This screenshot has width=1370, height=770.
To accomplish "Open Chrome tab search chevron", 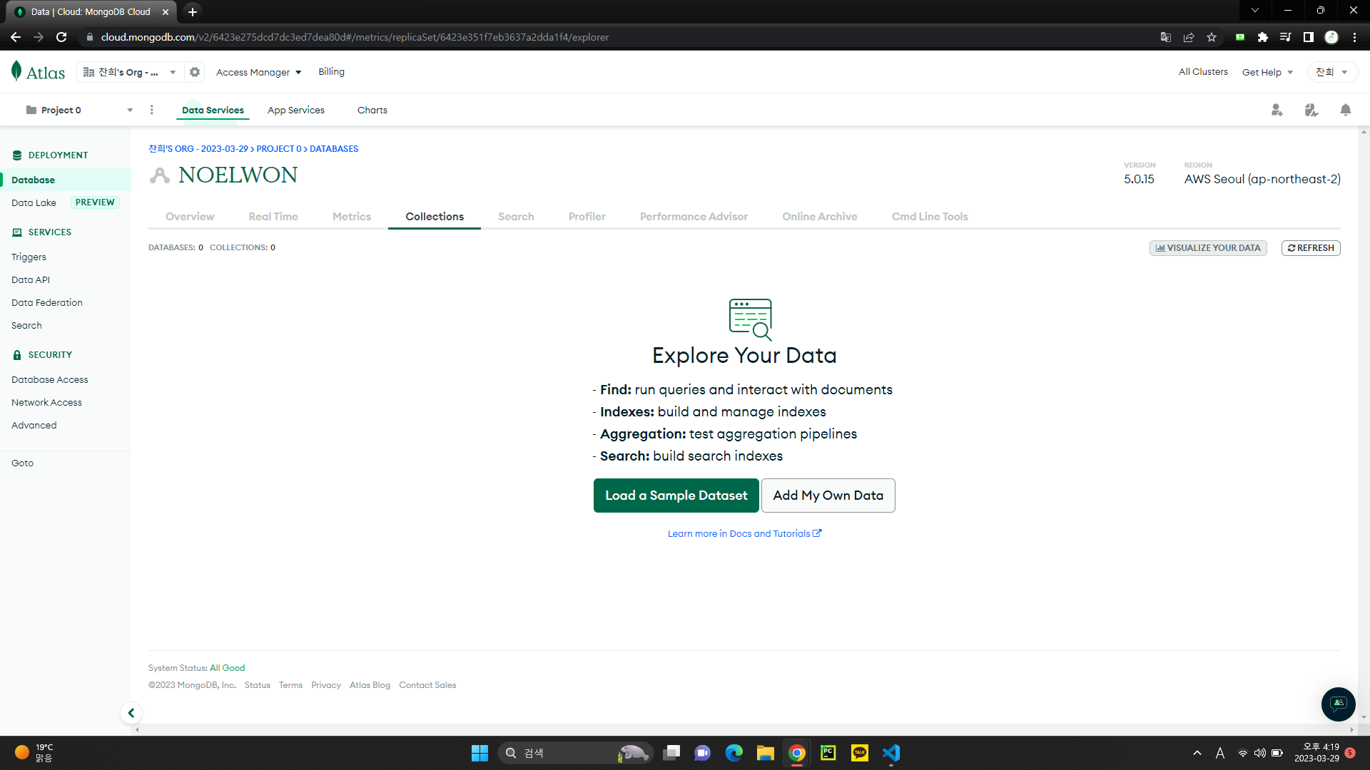I will [1255, 11].
